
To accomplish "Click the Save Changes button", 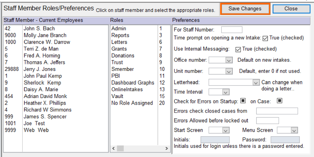I will coord(245,9).
